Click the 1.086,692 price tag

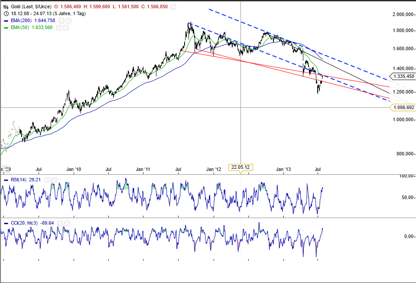point(404,106)
